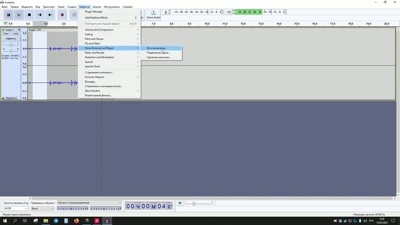Close the audio track with X
The width and height of the screenshot is (400, 225).
(x=3, y=30)
